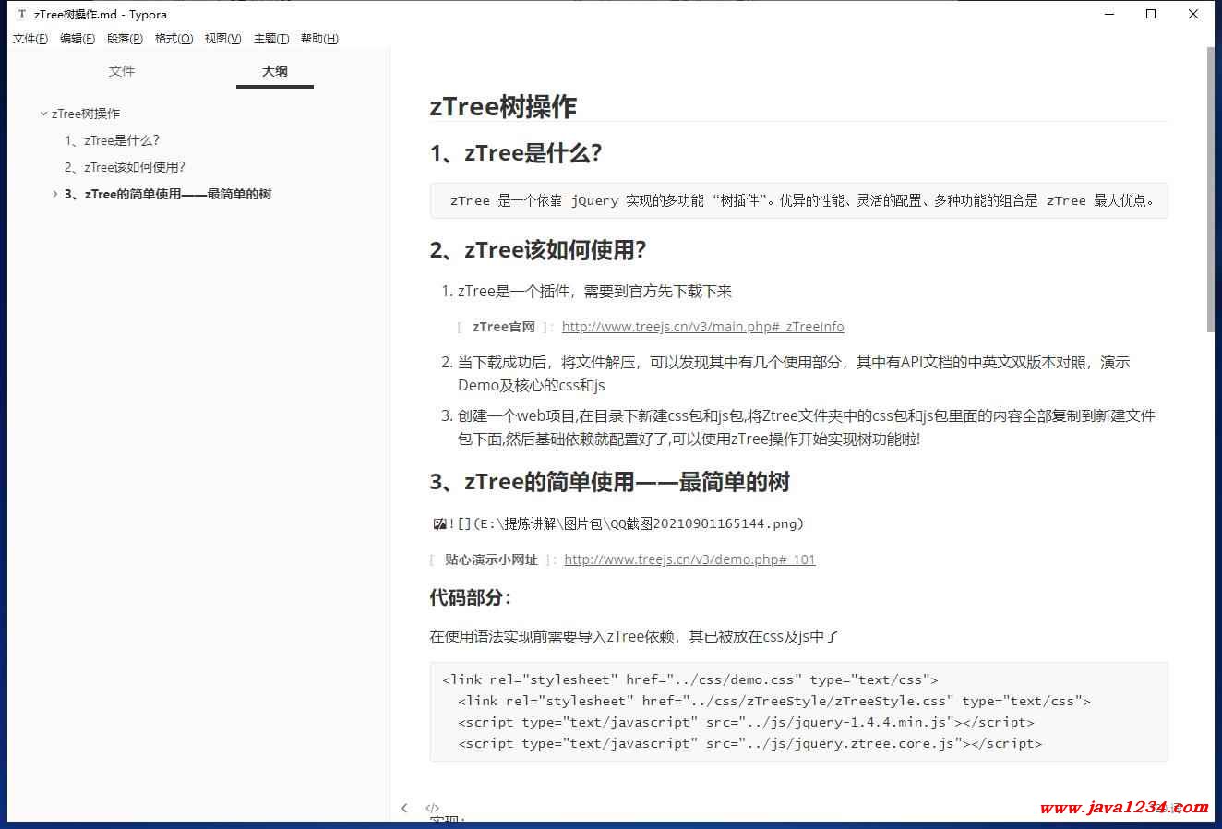The height and width of the screenshot is (829, 1222).
Task: Click the zTreeStyle.css code line
Action: point(774,701)
